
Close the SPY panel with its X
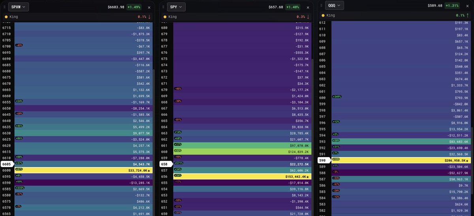coord(307,8)
